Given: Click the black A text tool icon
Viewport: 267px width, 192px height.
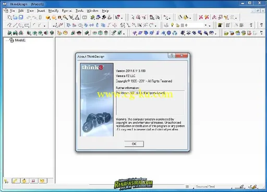Looking at the screenshot, I should 220,26.
